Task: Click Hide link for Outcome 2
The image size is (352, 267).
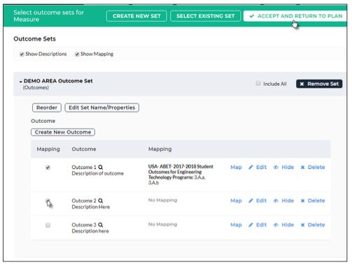Action: click(x=288, y=201)
